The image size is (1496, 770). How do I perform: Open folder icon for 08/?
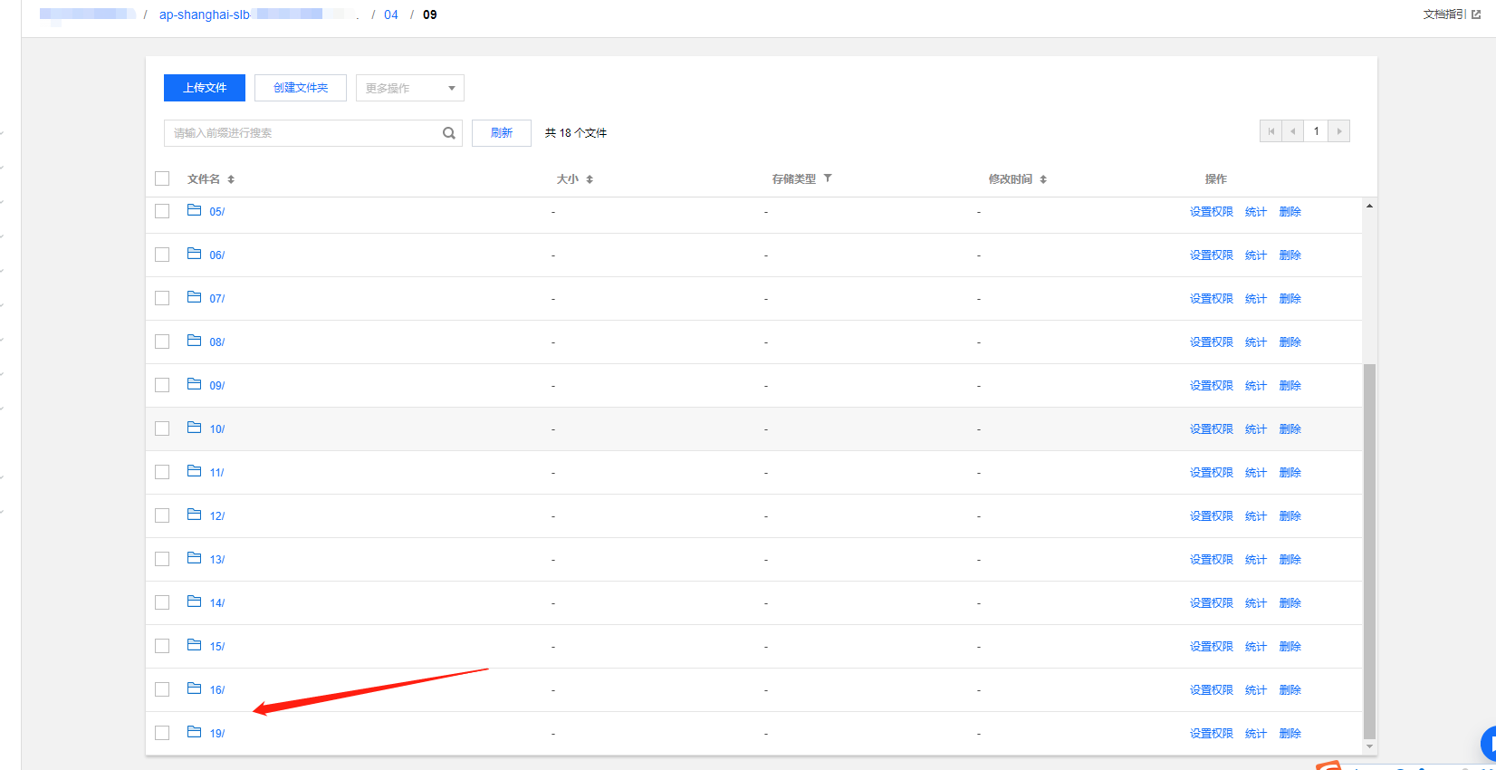194,341
